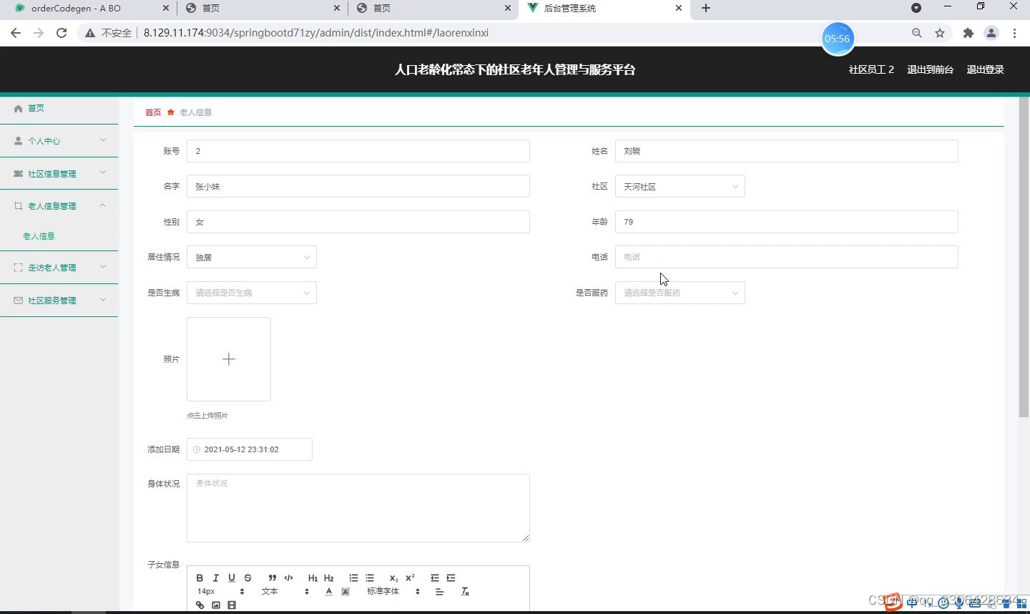Apply Heading 1 style
This screenshot has width=1030, height=614.
pos(313,578)
